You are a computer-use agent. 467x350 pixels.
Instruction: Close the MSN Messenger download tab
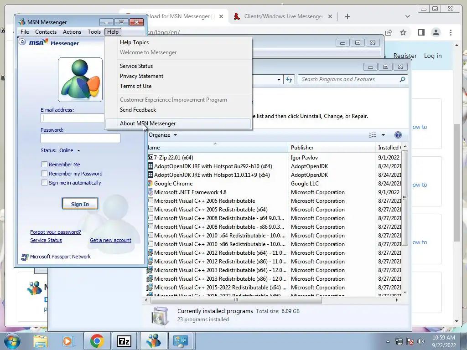click(x=221, y=16)
